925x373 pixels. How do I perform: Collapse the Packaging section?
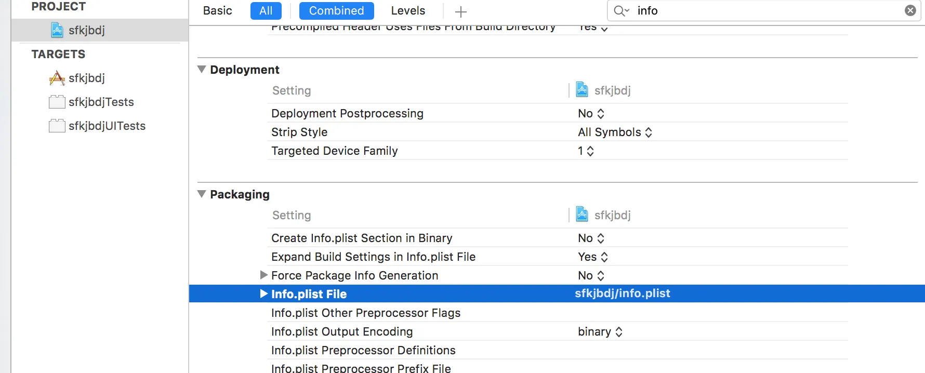click(x=202, y=194)
